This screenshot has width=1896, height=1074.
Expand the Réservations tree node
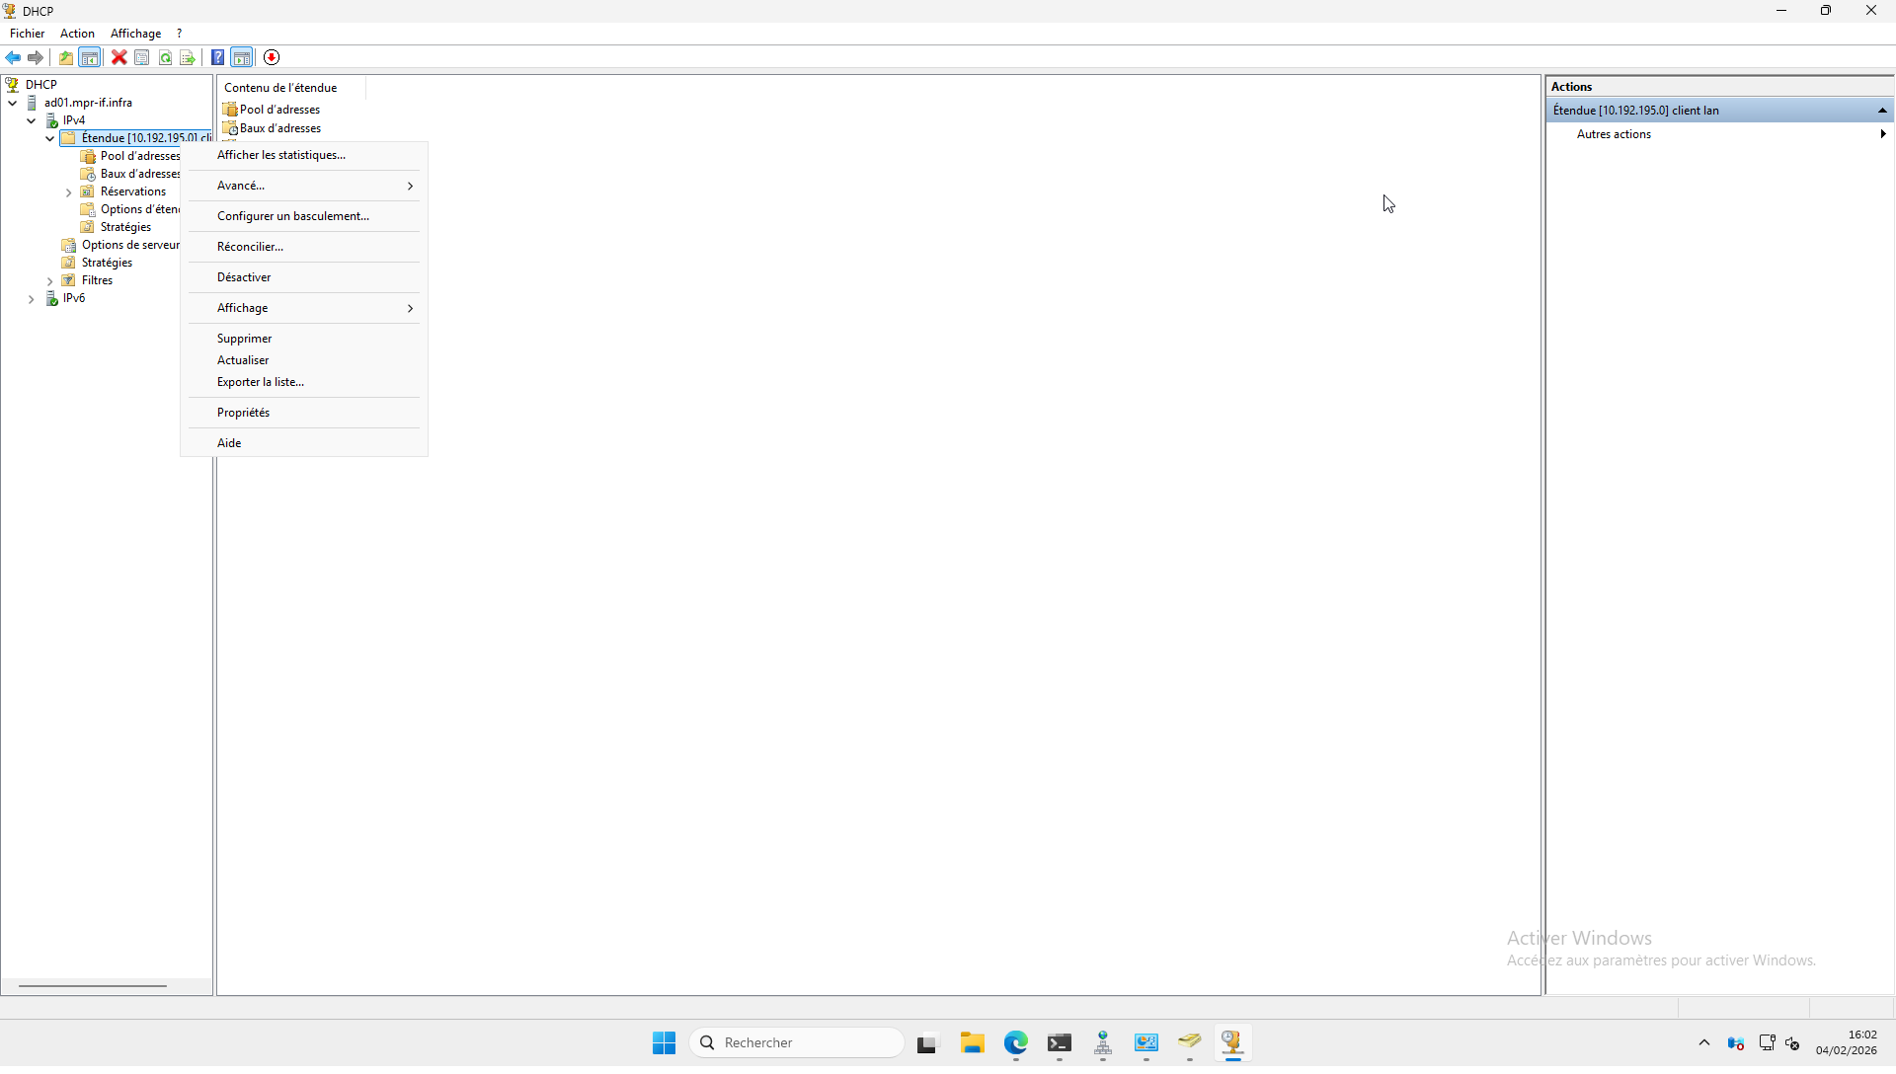point(68,192)
